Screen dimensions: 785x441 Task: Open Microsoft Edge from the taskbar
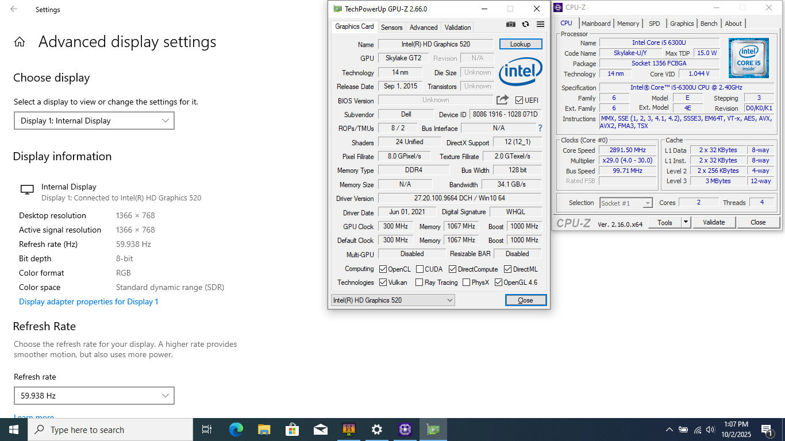[x=236, y=430]
